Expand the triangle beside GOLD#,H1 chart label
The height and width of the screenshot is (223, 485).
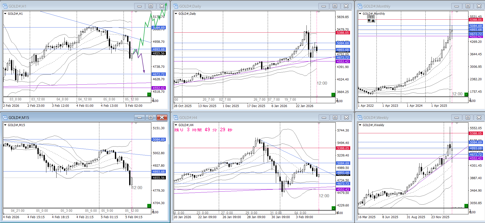coord(5,14)
